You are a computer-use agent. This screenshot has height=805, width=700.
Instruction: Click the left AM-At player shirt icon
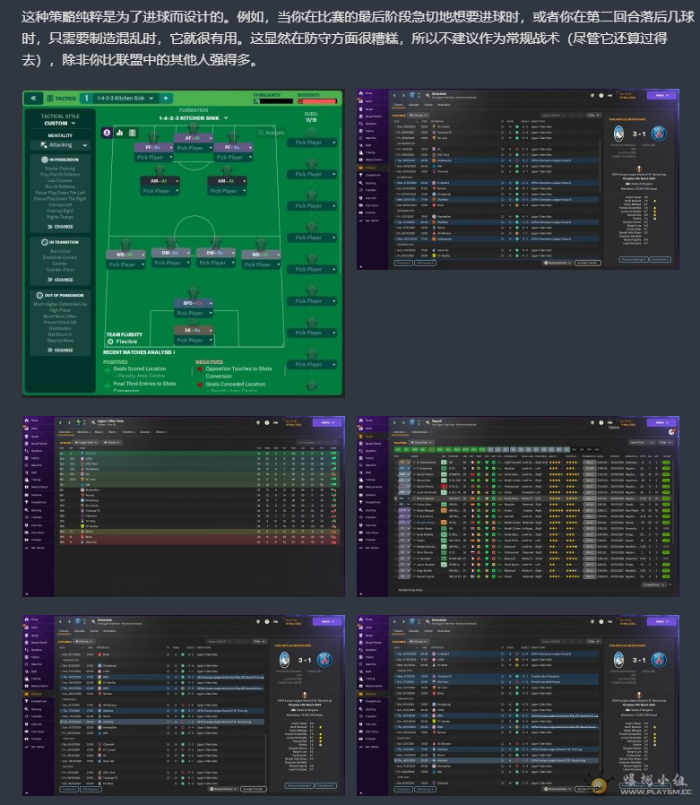pos(160,171)
